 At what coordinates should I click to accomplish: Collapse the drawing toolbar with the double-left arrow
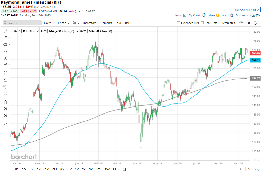[x=5, y=124]
